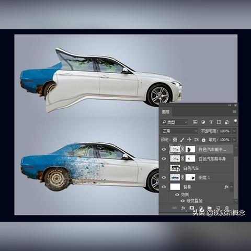Hide the 背景 layer
Image resolution: width=251 pixels, height=251 pixels.
pyautogui.click(x=164, y=187)
